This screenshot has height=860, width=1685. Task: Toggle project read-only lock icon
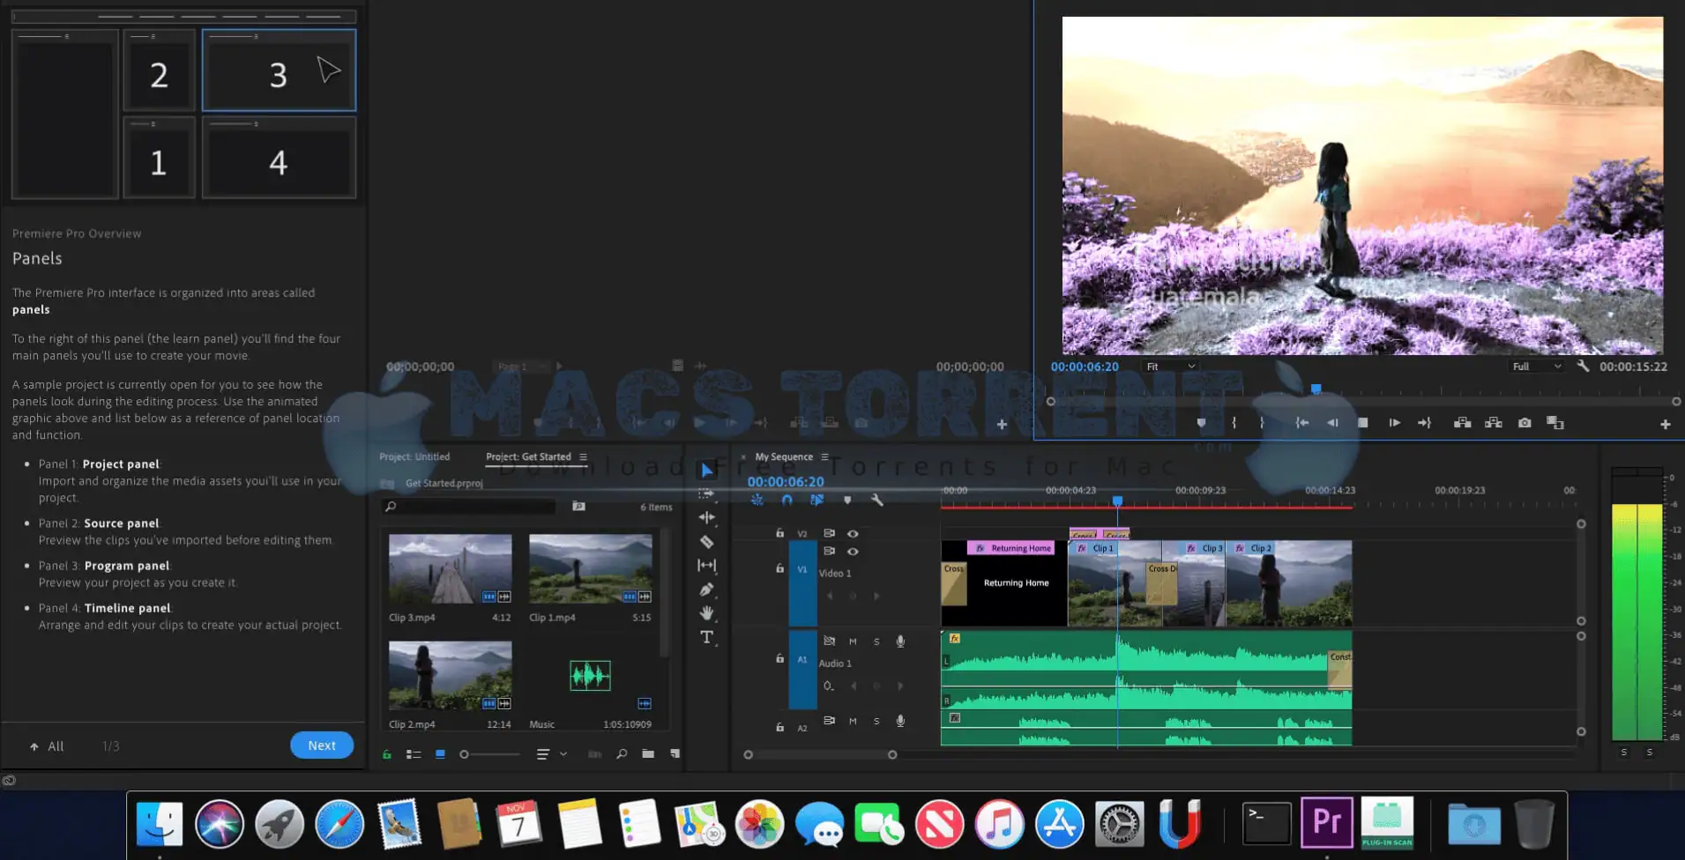[x=386, y=754]
